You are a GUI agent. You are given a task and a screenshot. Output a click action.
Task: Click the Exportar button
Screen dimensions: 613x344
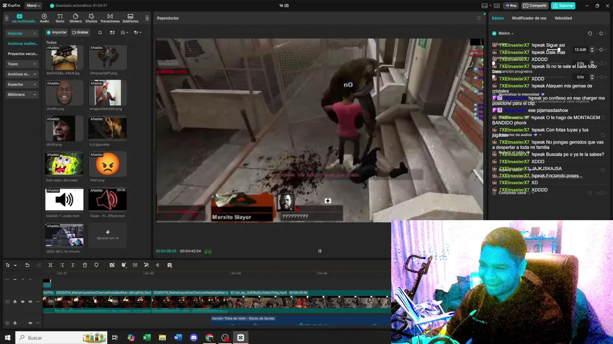click(x=563, y=6)
